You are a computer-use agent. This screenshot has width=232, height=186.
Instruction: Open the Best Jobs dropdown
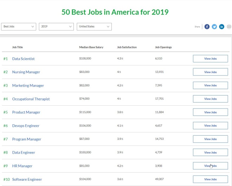click(19, 27)
